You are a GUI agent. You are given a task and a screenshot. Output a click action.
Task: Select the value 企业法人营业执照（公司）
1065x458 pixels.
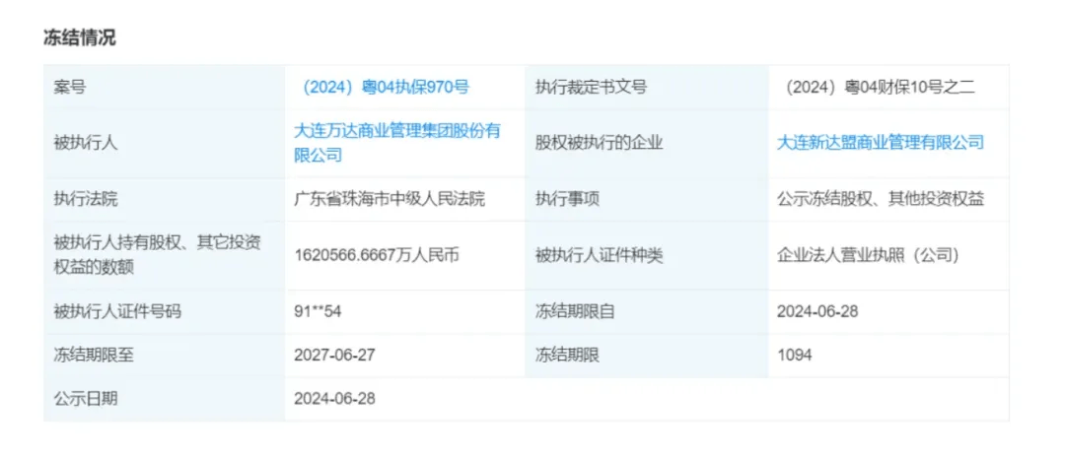[x=868, y=256]
